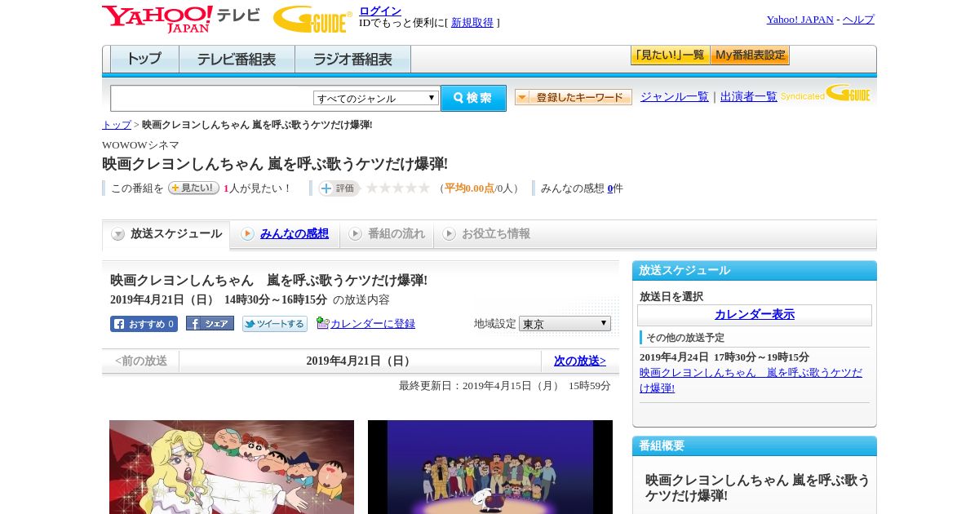Open カレンダーに登録 link
Screen dimensions: 979x514
373,324
